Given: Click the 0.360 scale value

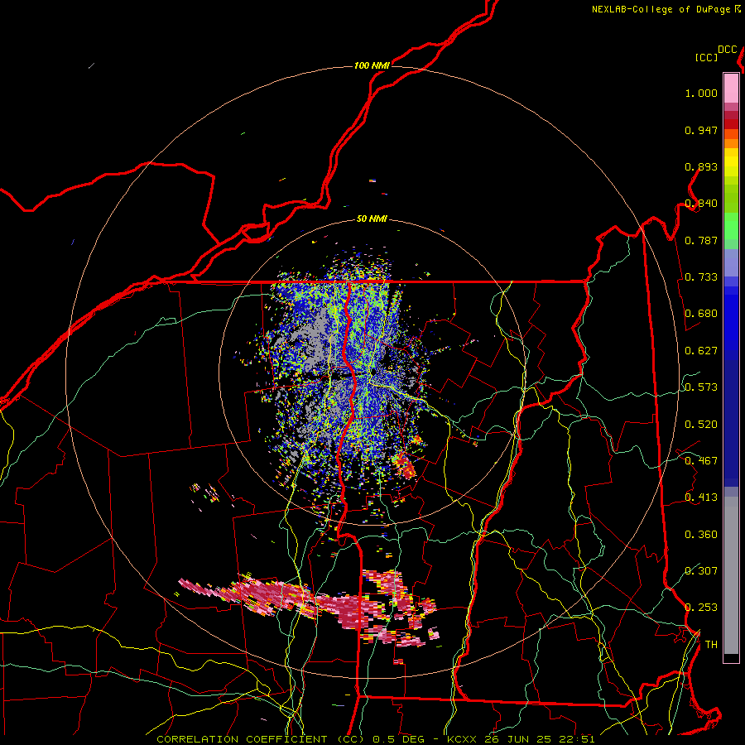Looking at the screenshot, I should [701, 535].
